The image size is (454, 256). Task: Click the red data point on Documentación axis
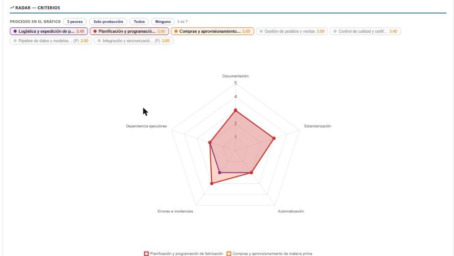pyautogui.click(x=236, y=110)
